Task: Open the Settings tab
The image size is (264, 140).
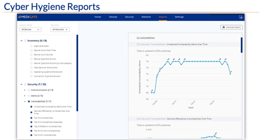Action: pos(179,17)
